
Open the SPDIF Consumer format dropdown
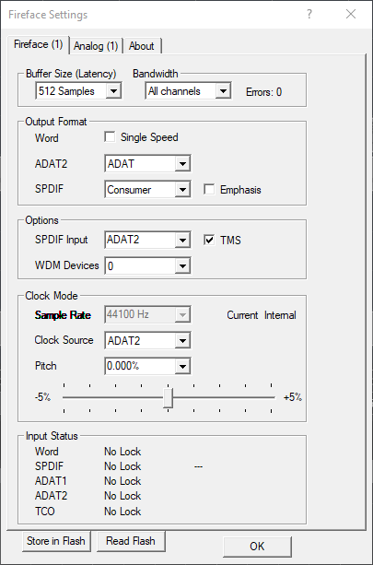tap(147, 190)
